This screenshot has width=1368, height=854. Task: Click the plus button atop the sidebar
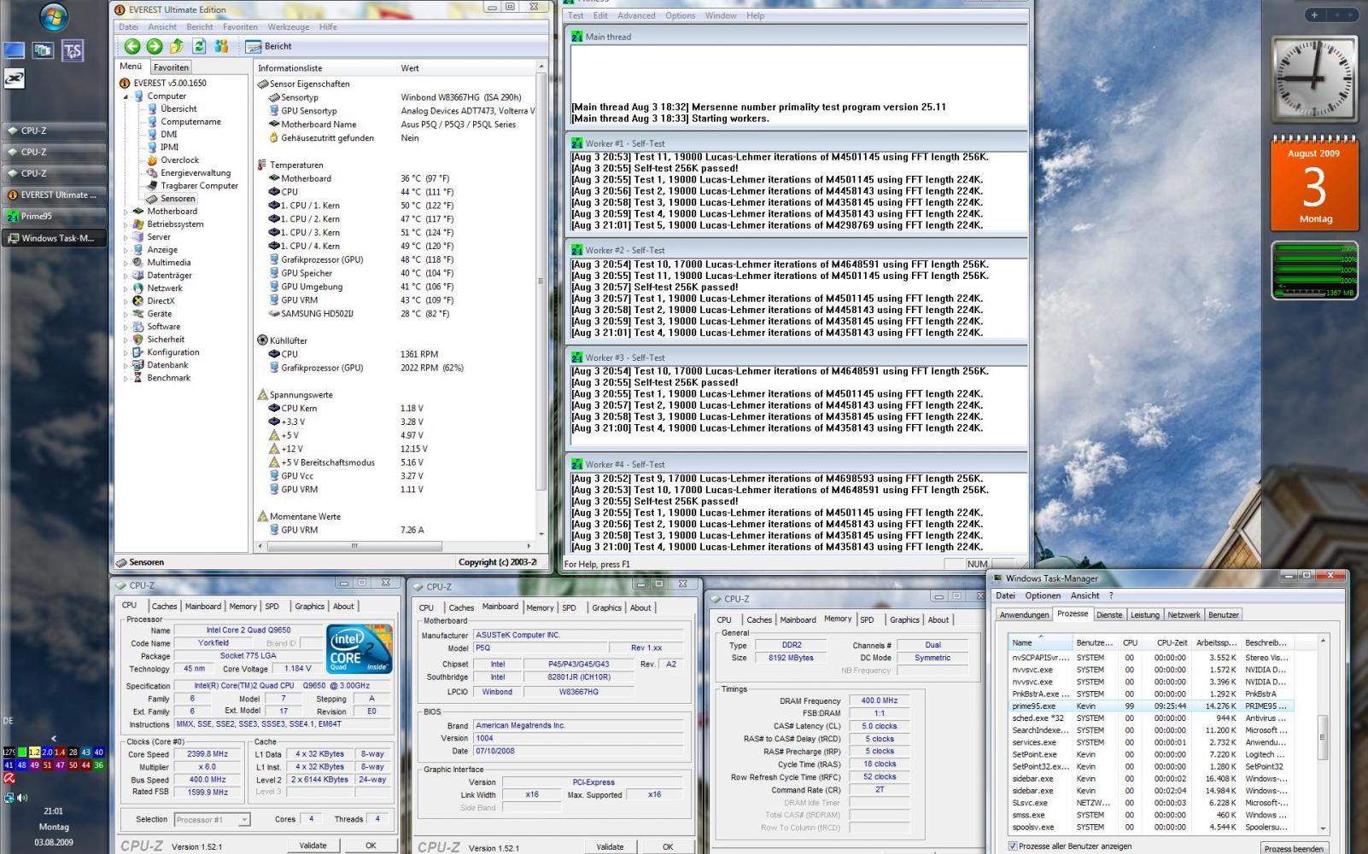(x=1314, y=15)
